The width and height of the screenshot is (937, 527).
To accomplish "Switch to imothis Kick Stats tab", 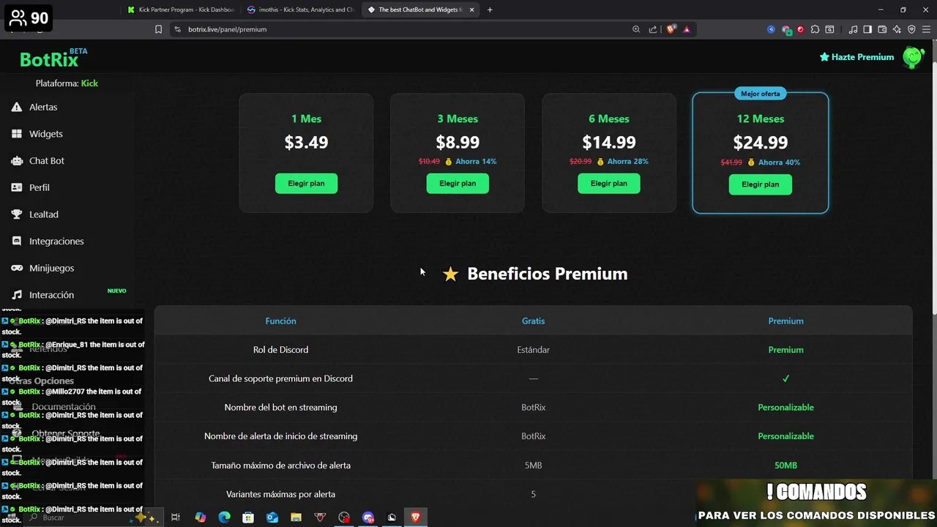I will tap(301, 10).
